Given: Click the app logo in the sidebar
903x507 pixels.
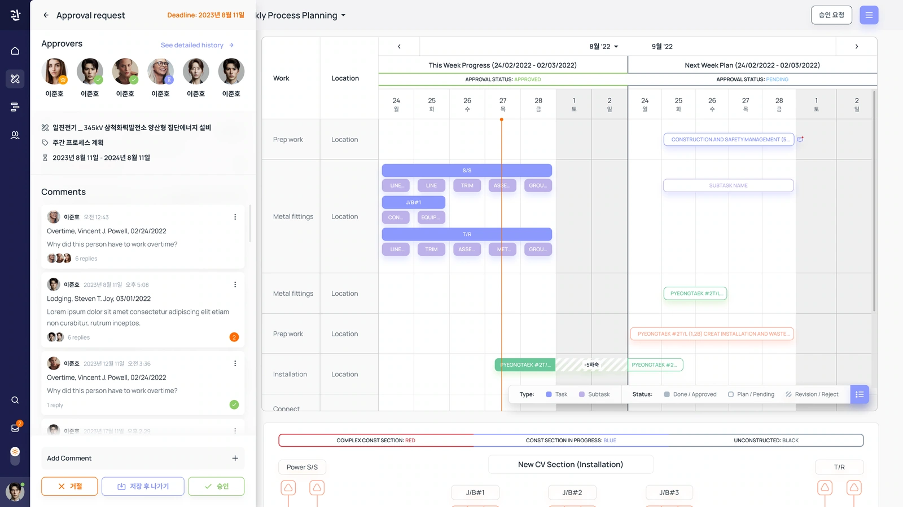Looking at the screenshot, I should click(15, 15).
